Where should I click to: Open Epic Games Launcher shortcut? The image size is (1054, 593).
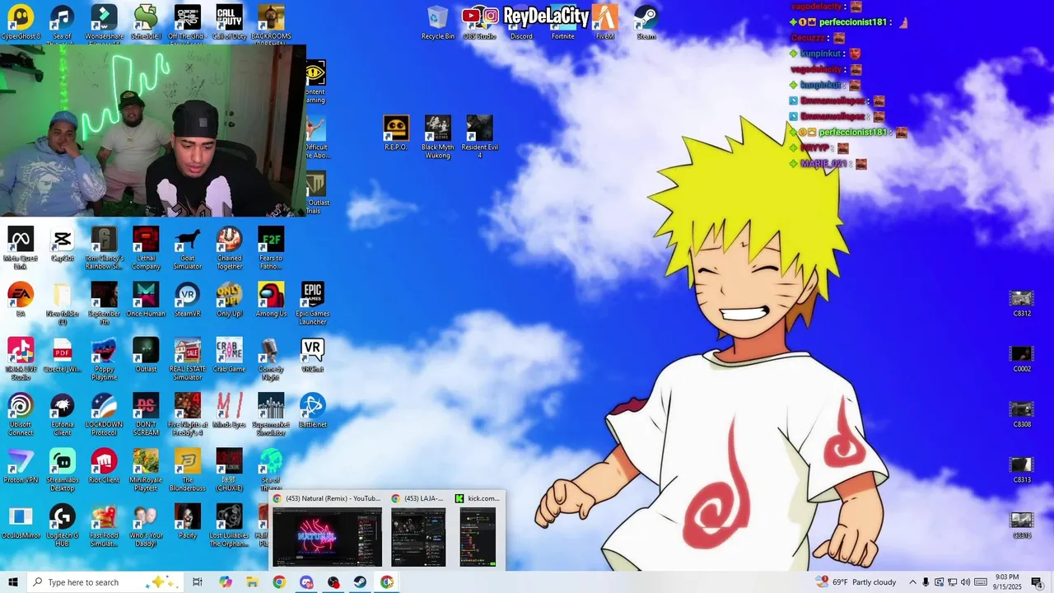tap(313, 304)
